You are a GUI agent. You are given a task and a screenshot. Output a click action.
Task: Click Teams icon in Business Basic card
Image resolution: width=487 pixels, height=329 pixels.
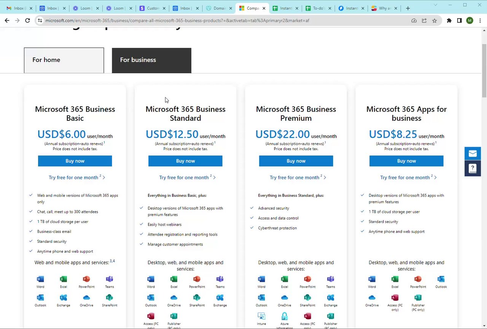110,279
